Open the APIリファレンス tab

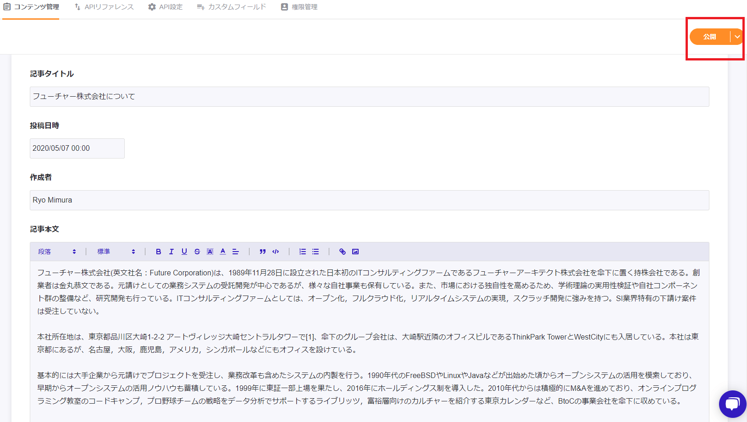104,7
